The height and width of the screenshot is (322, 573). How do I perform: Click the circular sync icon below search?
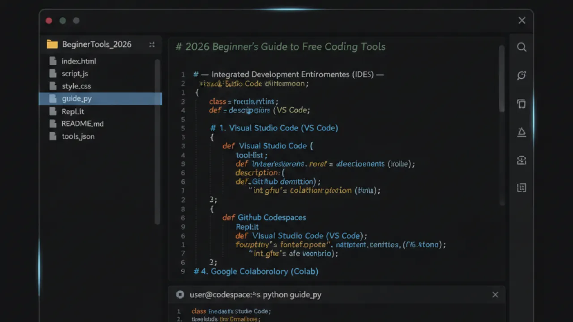click(x=522, y=75)
